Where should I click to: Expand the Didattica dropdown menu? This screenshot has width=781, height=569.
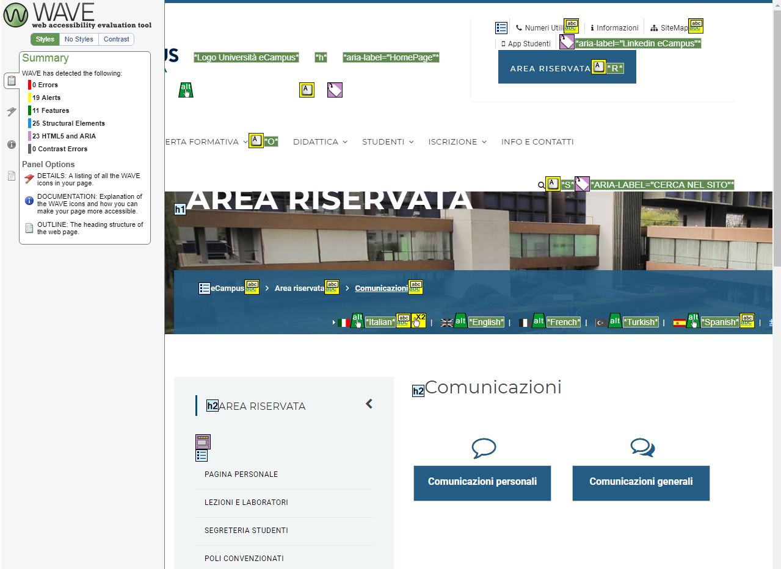(320, 141)
